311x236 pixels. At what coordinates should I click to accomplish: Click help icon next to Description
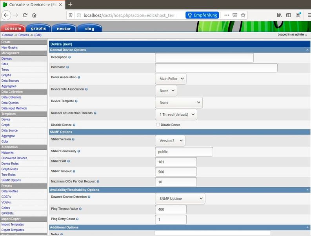[69, 57]
